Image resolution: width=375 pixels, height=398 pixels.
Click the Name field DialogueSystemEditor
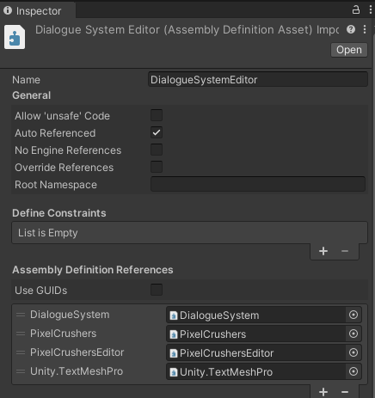pyautogui.click(x=258, y=79)
